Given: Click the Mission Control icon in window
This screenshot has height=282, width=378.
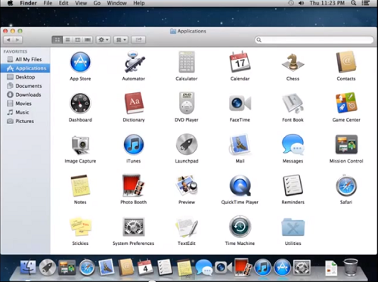Looking at the screenshot, I should click(x=346, y=144).
